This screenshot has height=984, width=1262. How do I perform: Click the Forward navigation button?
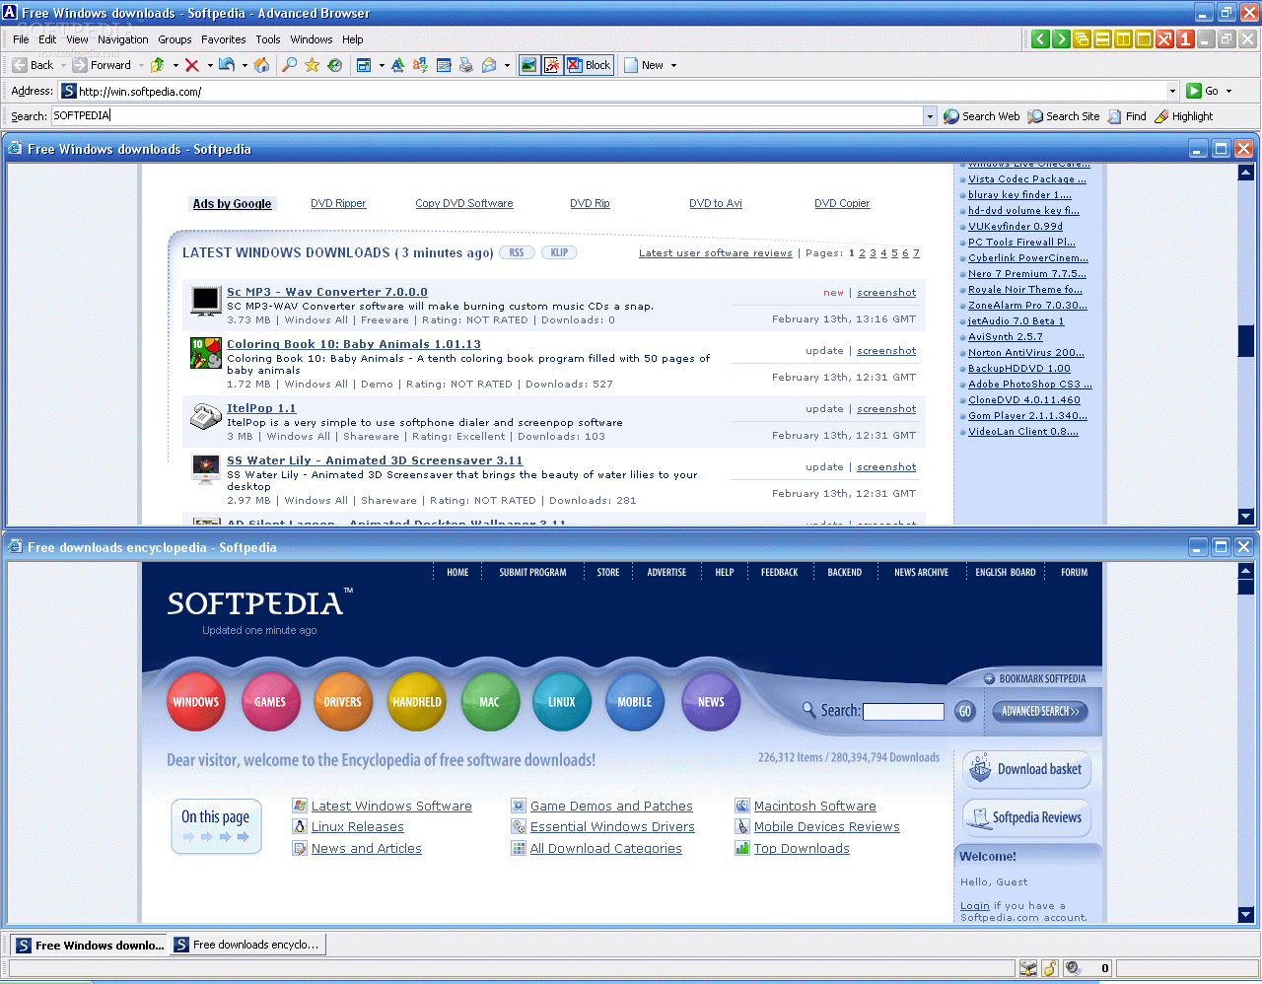pyautogui.click(x=103, y=65)
